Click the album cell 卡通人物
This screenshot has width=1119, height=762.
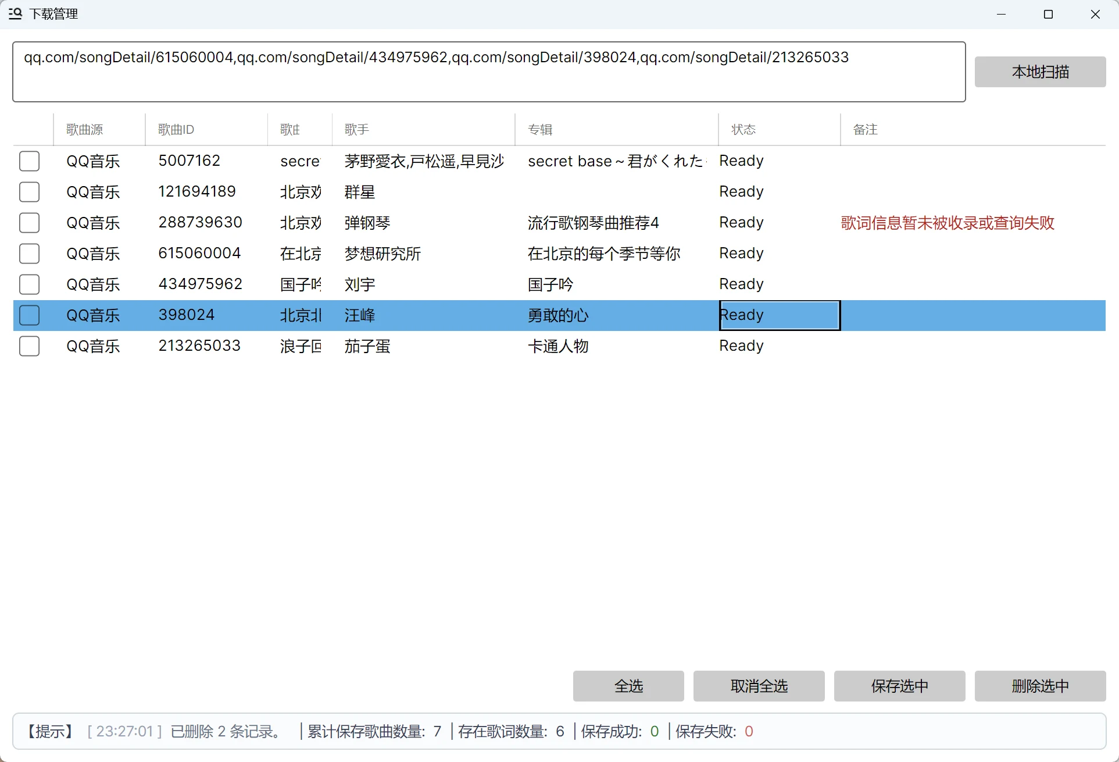[x=558, y=346]
